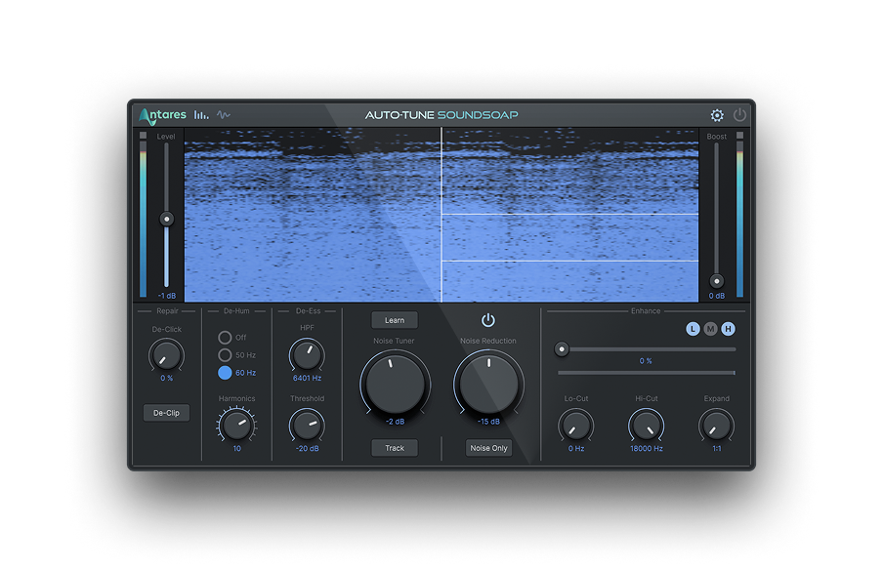Select the waveform view icon in header
883x570 pixels.
[223, 114]
